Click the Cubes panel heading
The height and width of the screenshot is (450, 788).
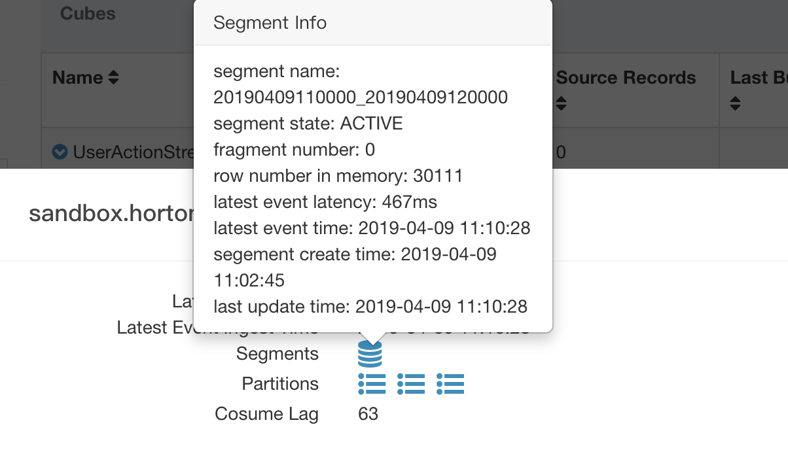coord(88,13)
